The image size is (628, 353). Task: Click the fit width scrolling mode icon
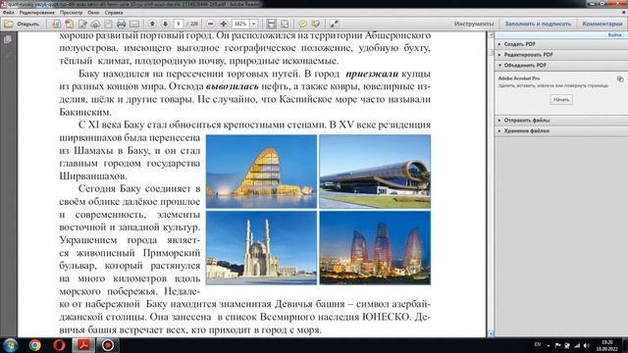pos(271,24)
